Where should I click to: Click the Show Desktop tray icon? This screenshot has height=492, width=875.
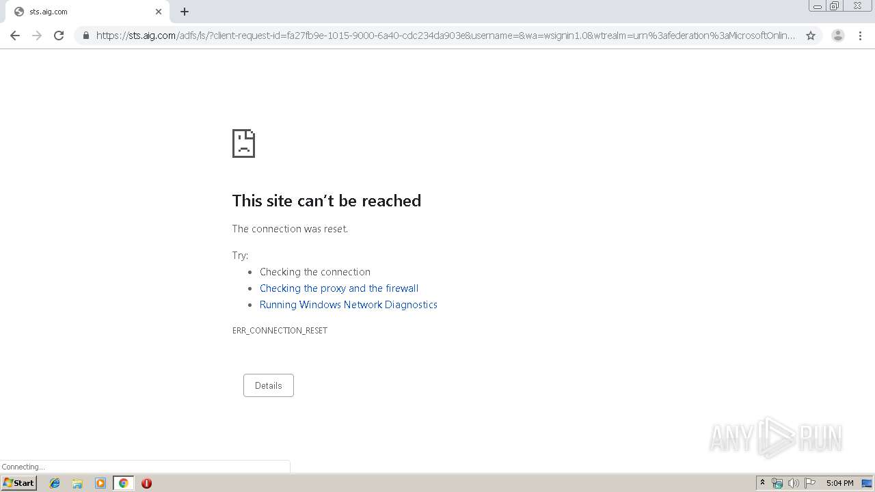(867, 483)
